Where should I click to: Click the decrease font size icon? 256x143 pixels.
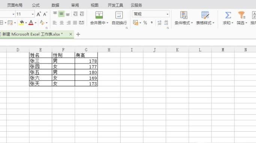pos(45,14)
